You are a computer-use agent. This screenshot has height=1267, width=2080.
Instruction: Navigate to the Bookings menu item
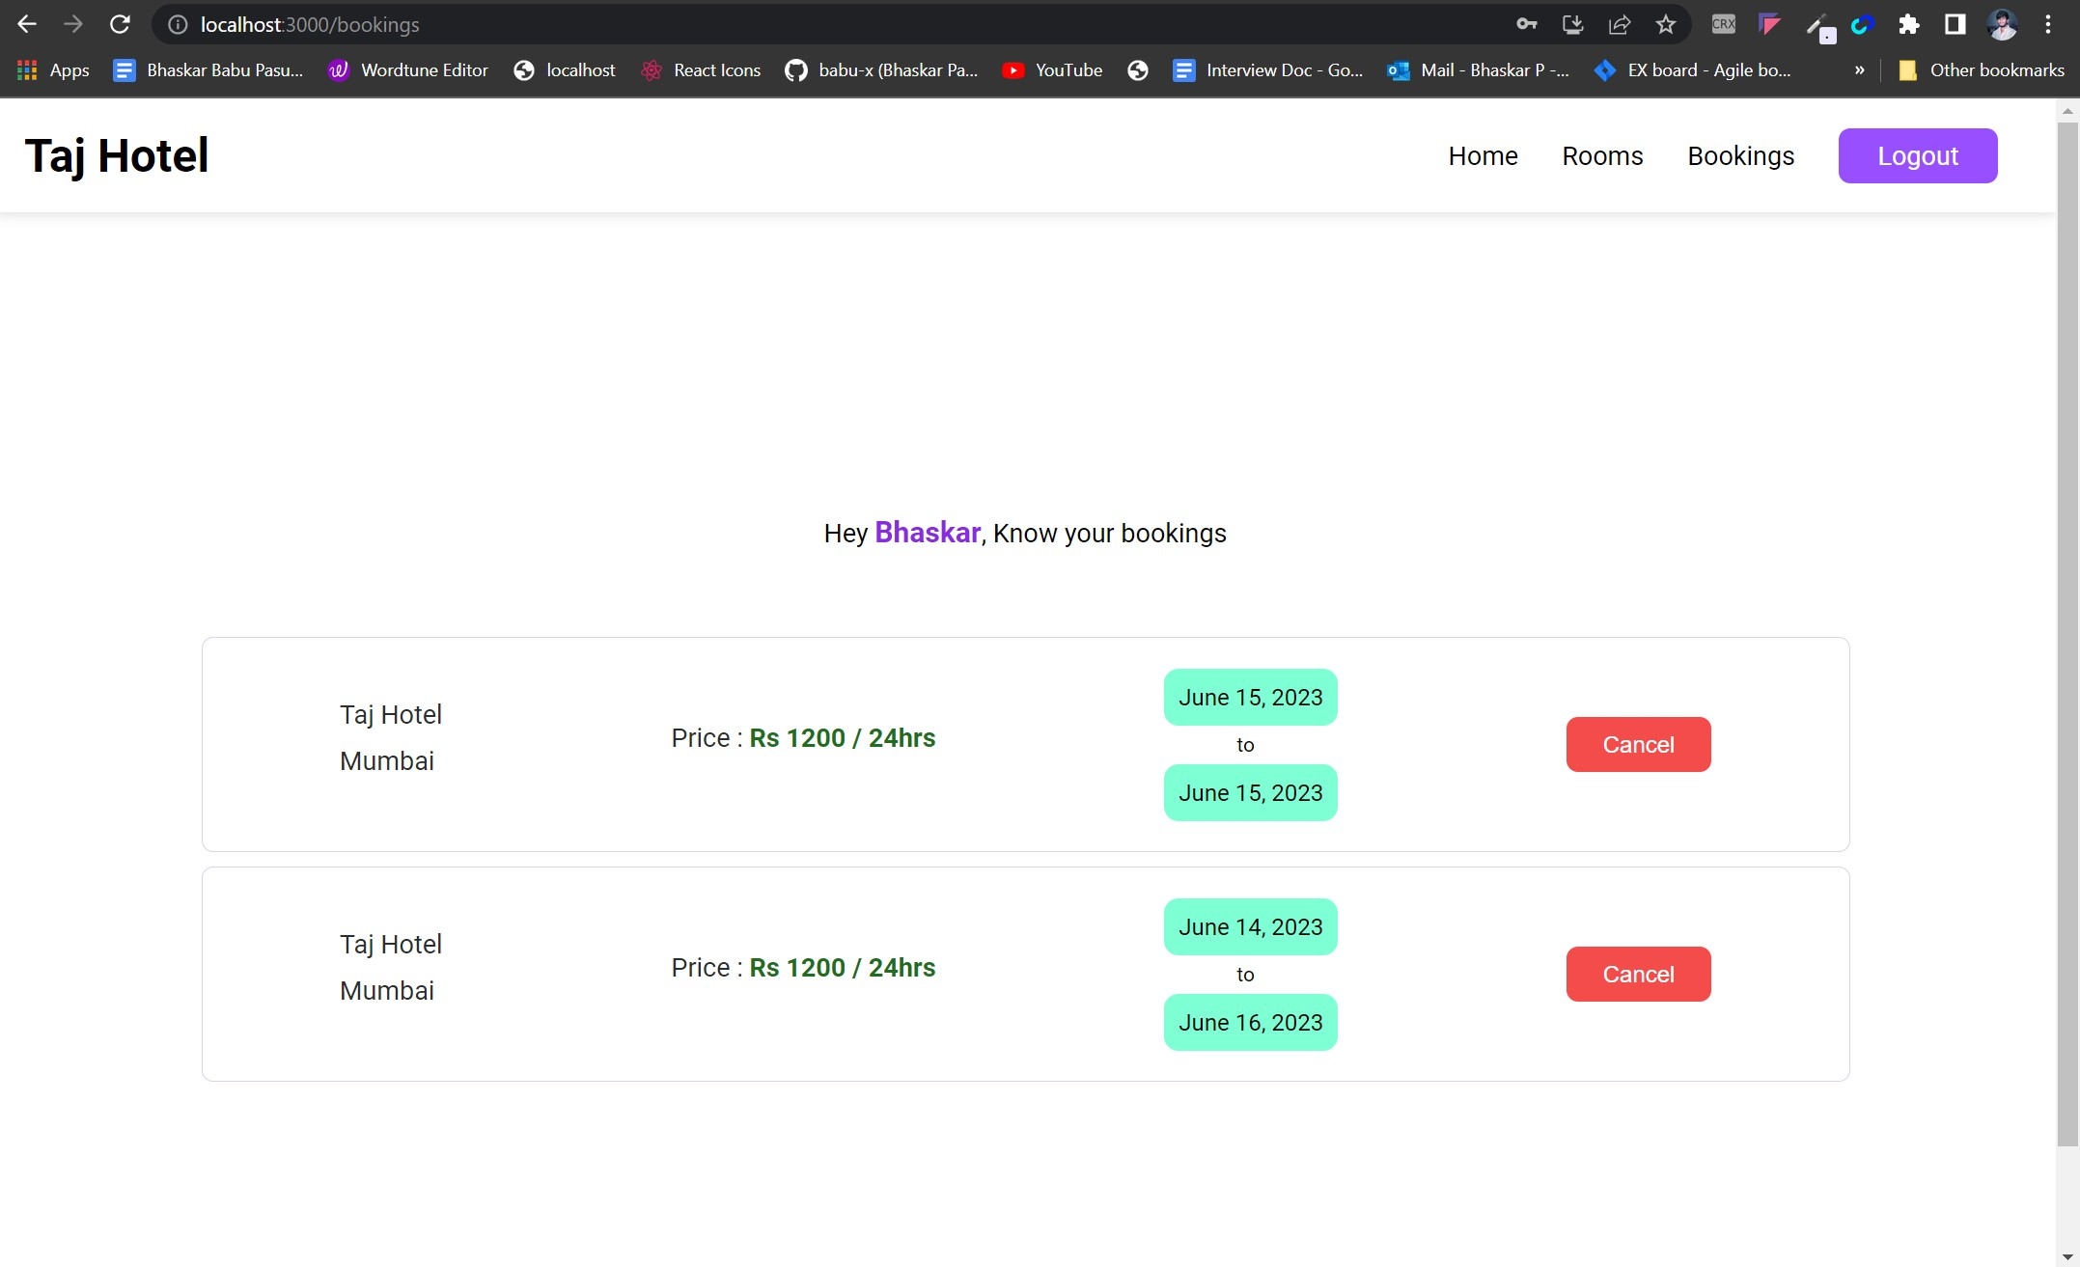point(1740,155)
